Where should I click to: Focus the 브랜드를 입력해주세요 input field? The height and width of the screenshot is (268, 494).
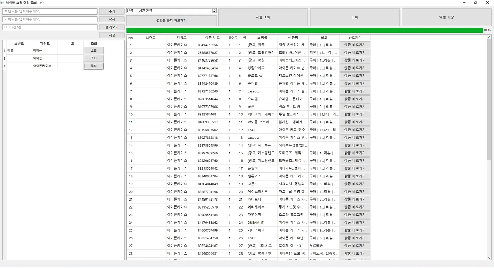50,11
